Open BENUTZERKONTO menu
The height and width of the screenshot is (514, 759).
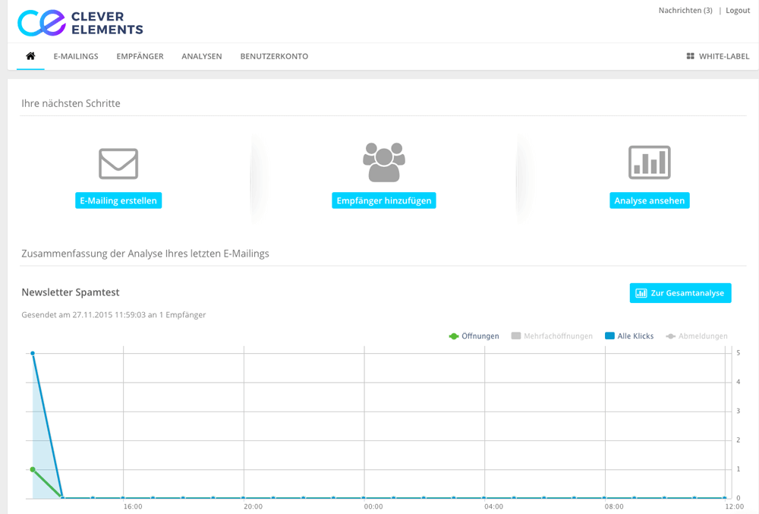point(274,56)
